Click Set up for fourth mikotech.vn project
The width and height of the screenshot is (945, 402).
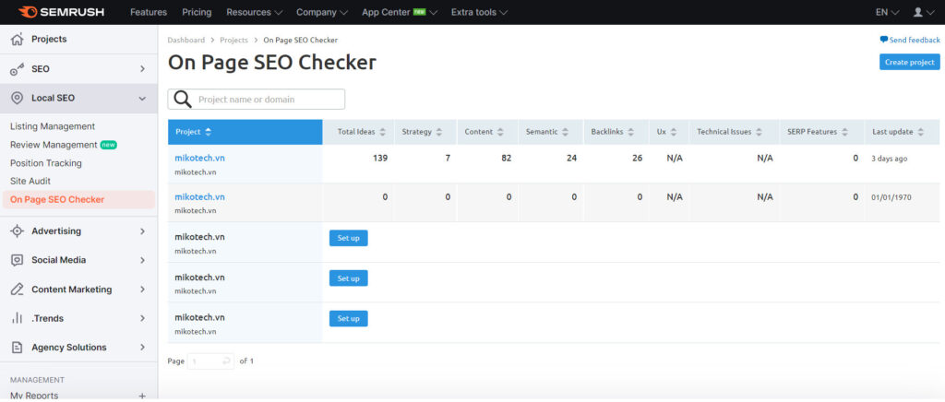point(348,278)
